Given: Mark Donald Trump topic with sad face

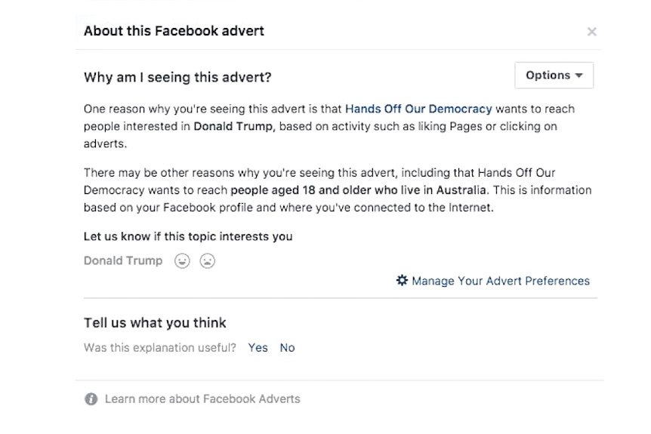Looking at the screenshot, I should point(207,261).
